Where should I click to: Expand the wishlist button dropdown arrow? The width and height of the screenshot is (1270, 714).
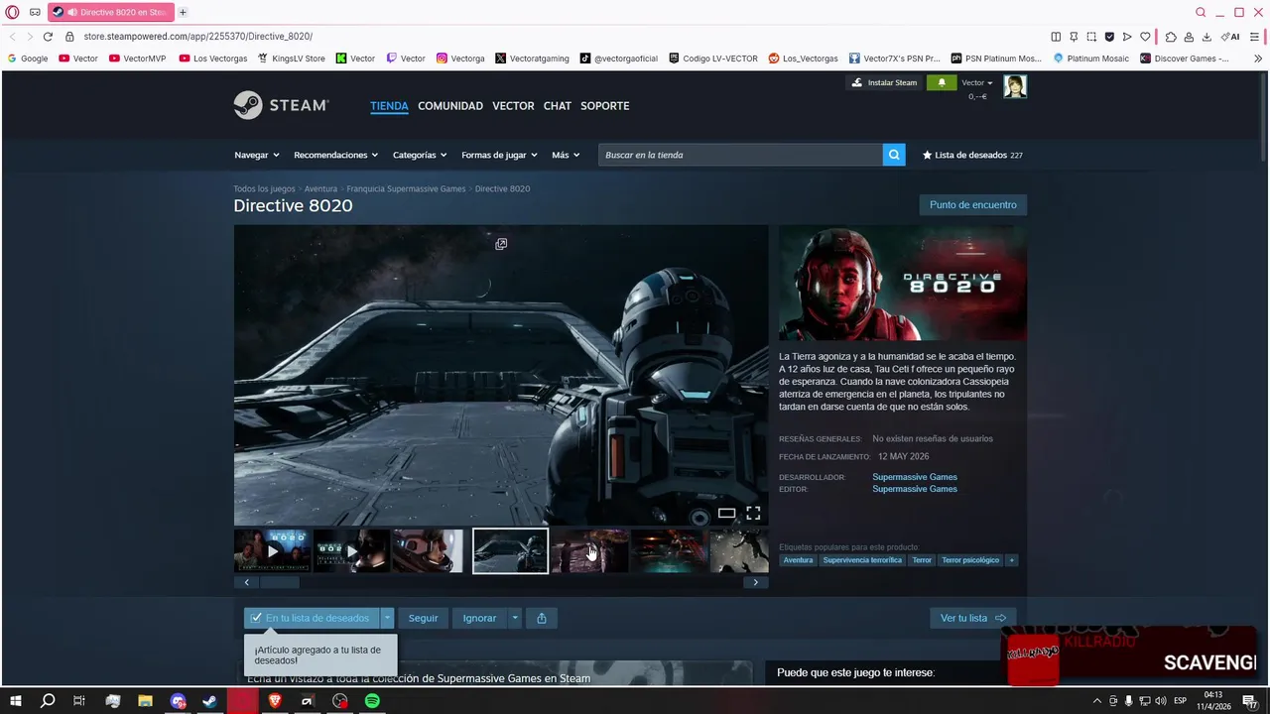tap(388, 618)
